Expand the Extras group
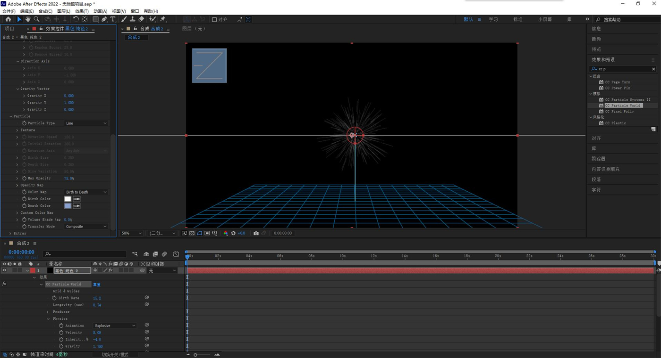Viewport: 661px width, 358px height. [10, 233]
